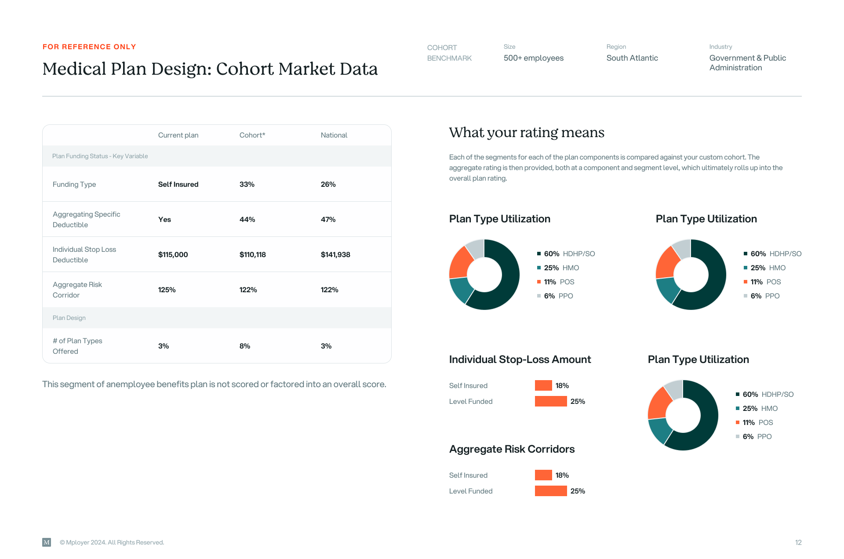The height and width of the screenshot is (559, 844).
Task: Select the Current plan column header
Action: click(178, 135)
